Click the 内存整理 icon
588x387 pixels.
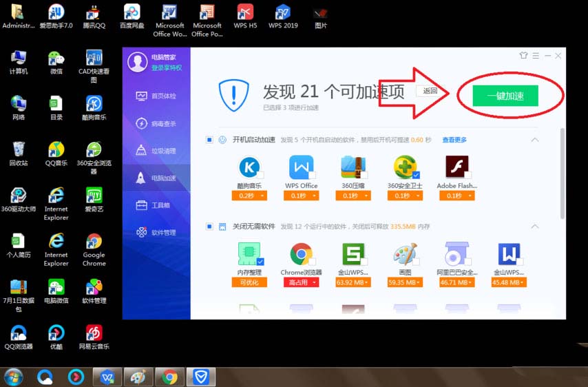point(249,254)
